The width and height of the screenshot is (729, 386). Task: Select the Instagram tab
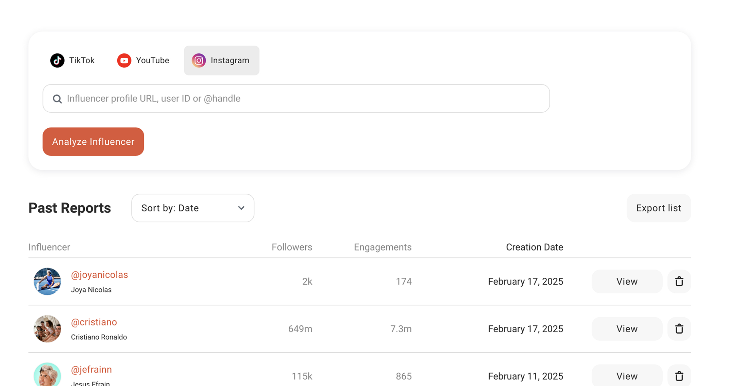pyautogui.click(x=221, y=61)
